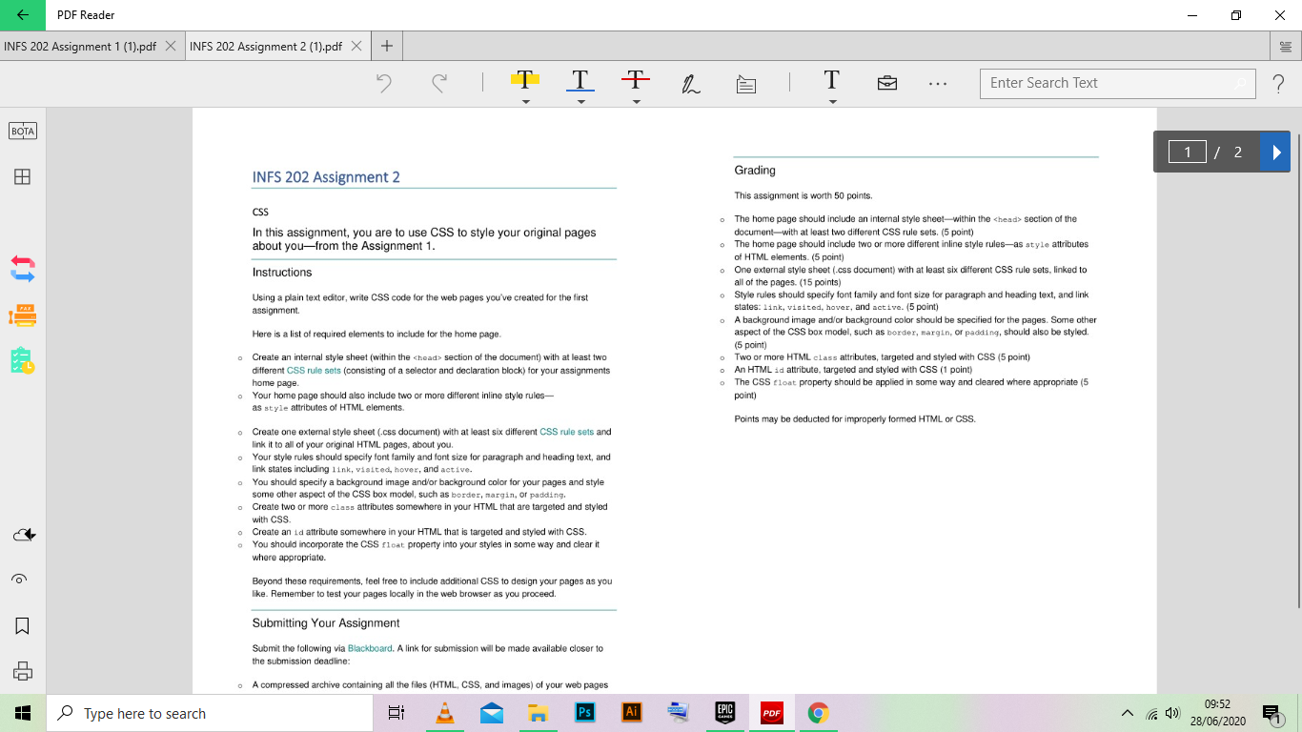Choose the freehand ink pen tool
Image resolution: width=1302 pixels, height=732 pixels.
[691, 84]
